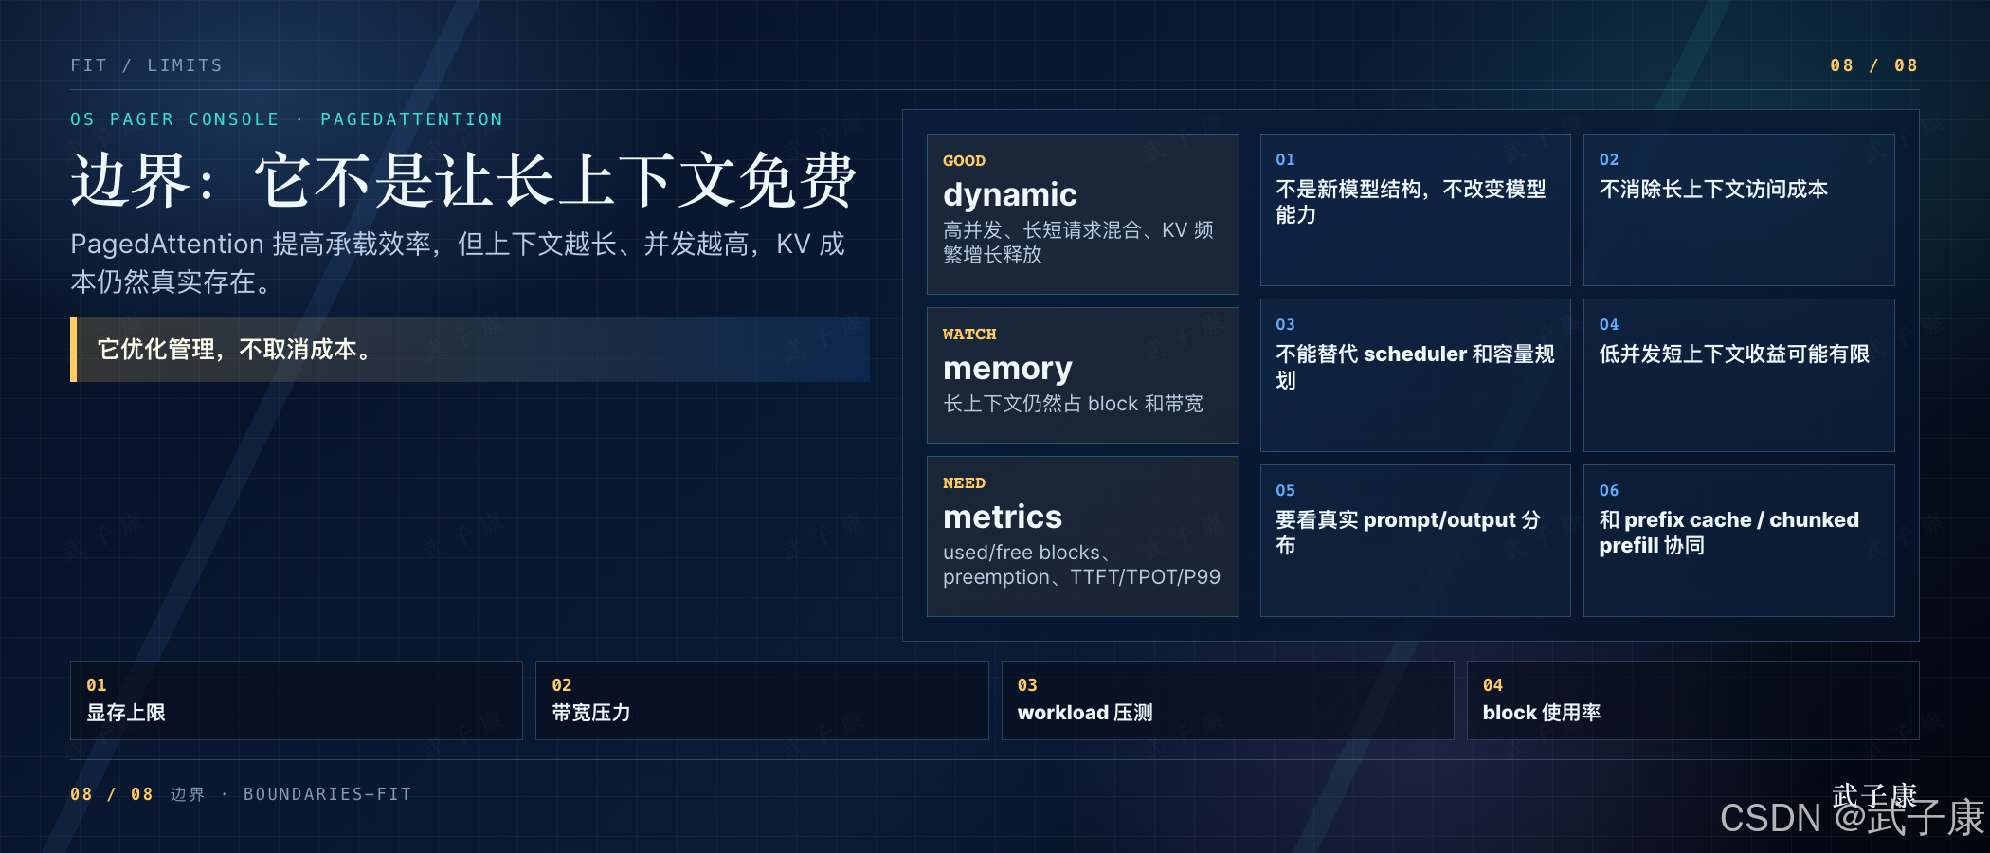Open card 06 和 prefix cache / chunked prefill 协同
Image resolution: width=1990 pixels, height=853 pixels.
1739,540
